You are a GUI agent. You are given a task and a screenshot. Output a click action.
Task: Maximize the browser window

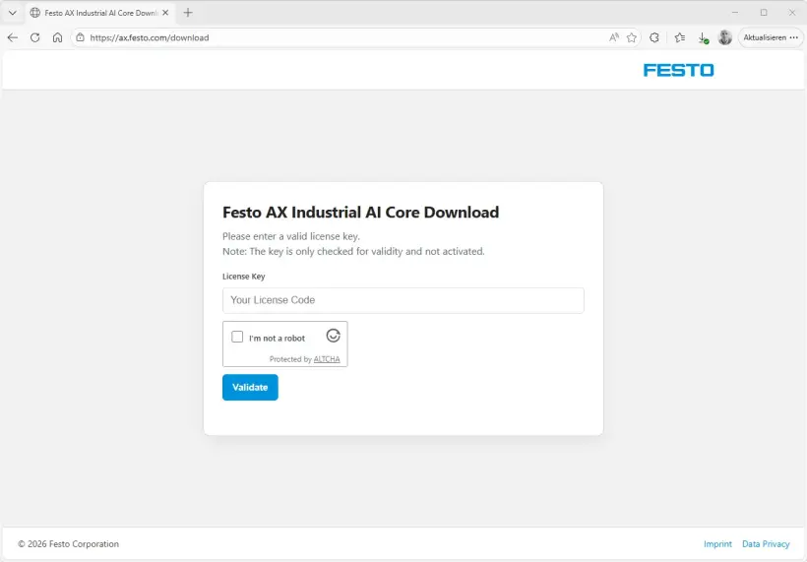tap(764, 13)
